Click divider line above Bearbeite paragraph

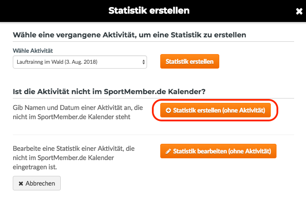[x=153, y=135]
